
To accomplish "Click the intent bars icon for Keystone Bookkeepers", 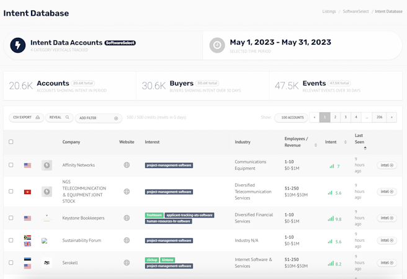I will [x=331, y=218].
